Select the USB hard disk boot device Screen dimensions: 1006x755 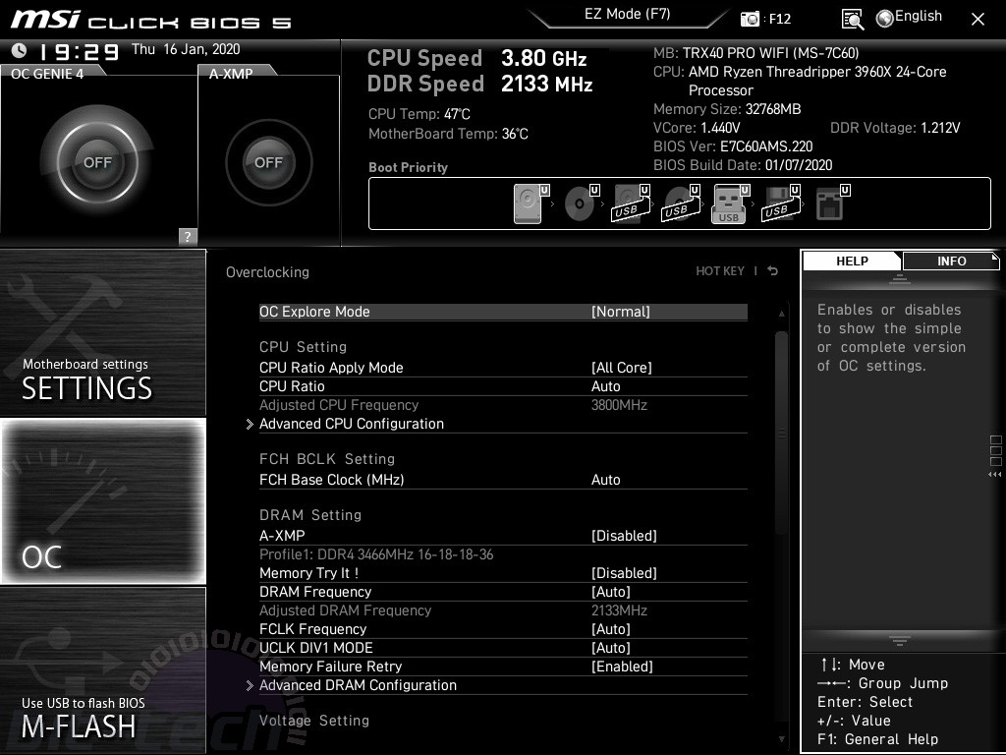click(x=632, y=203)
